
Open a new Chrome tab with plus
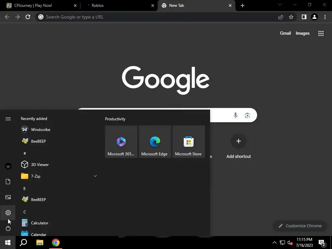click(x=243, y=6)
